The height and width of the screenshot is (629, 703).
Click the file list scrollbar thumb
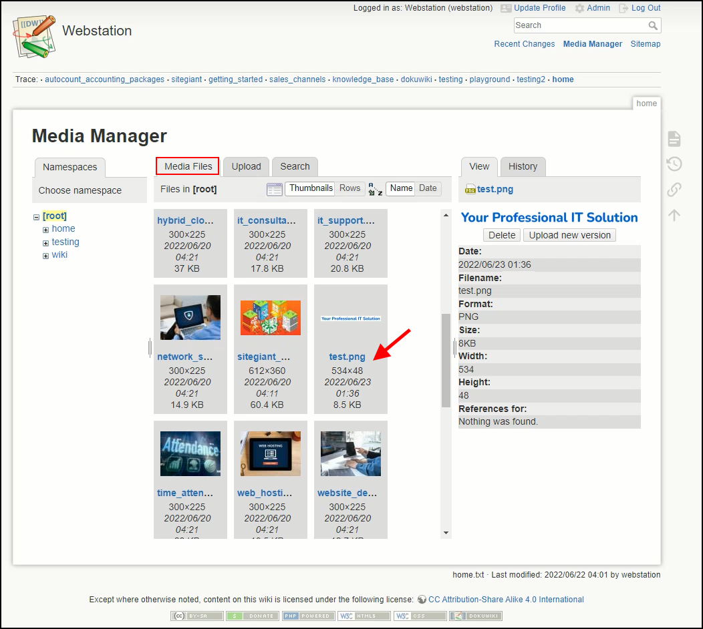point(446,360)
